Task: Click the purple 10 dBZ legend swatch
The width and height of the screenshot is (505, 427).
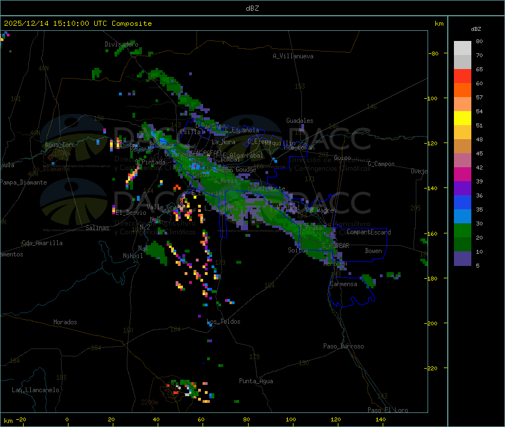Action: (462, 259)
